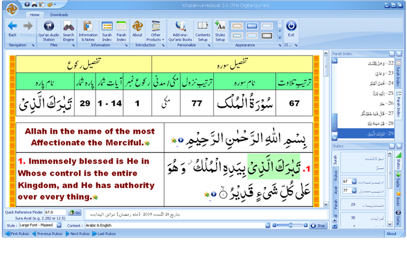This screenshot has height=271, width=407.
Task: Click star icon after English Bismillah translation
Action: pos(147,143)
